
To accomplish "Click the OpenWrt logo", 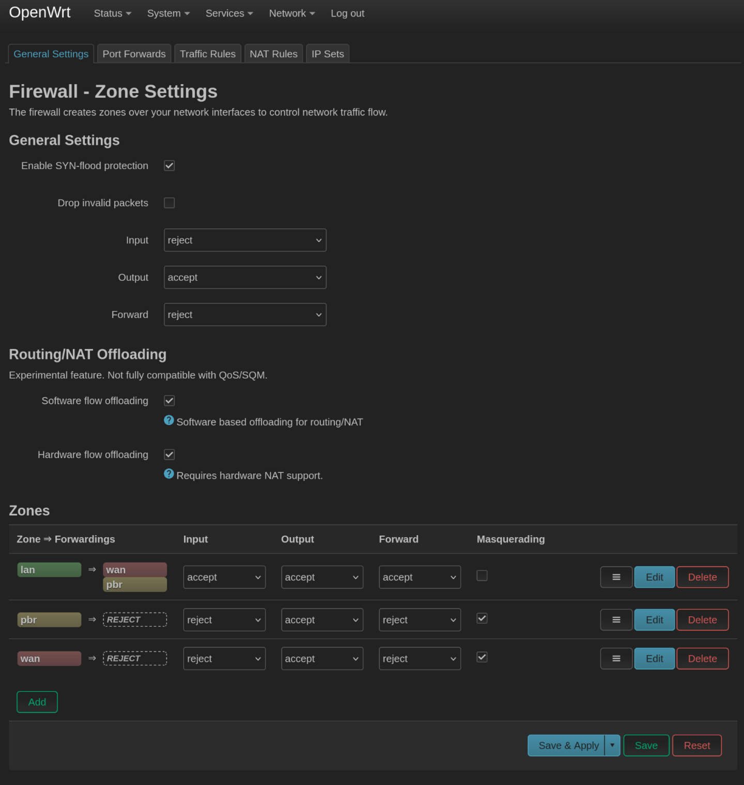I will tap(40, 12).
